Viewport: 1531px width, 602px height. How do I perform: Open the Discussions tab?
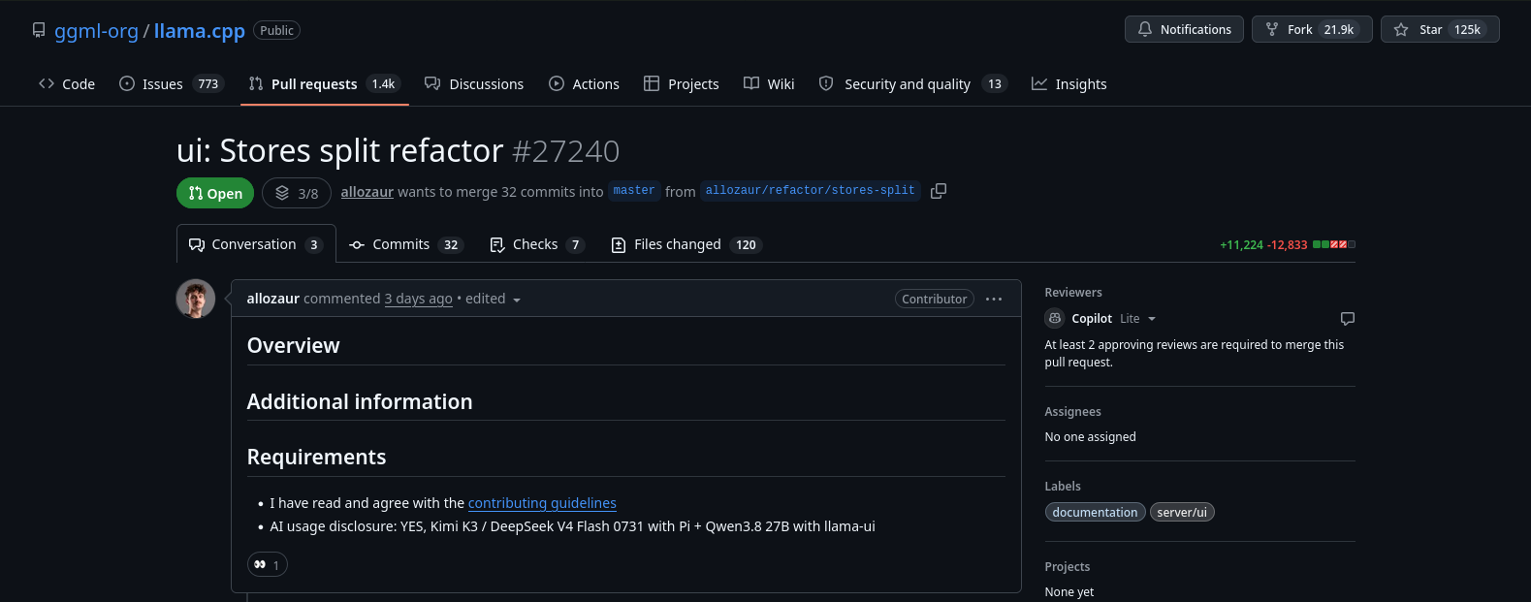click(474, 84)
